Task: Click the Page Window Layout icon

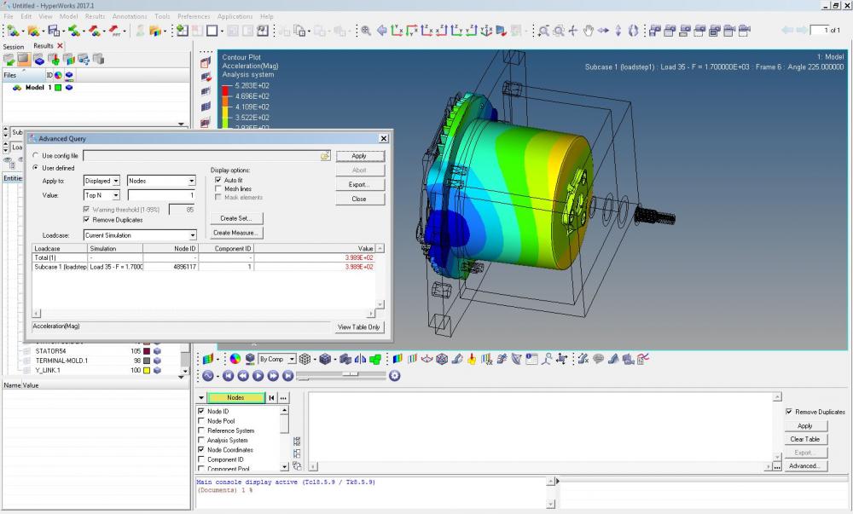Action: coord(212,31)
